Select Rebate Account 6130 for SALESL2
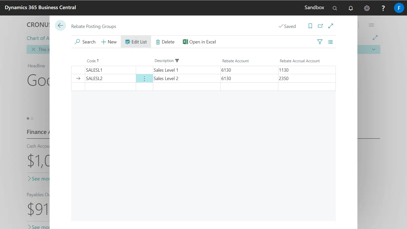Viewport: 407px width, 229px height. coord(249,79)
